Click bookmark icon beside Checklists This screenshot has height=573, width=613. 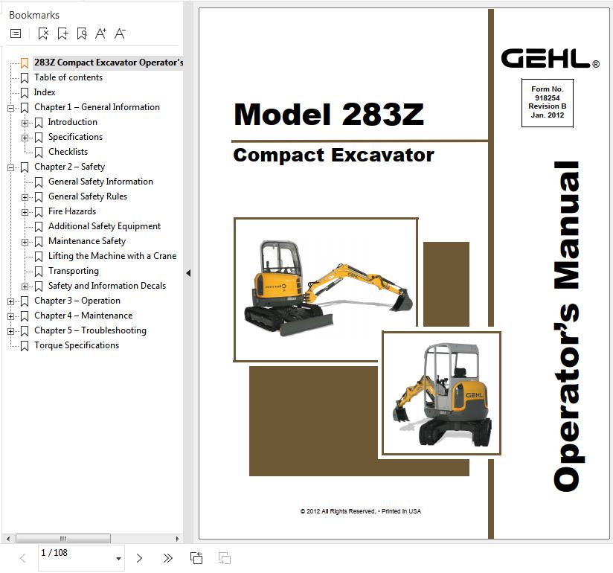tap(39, 152)
